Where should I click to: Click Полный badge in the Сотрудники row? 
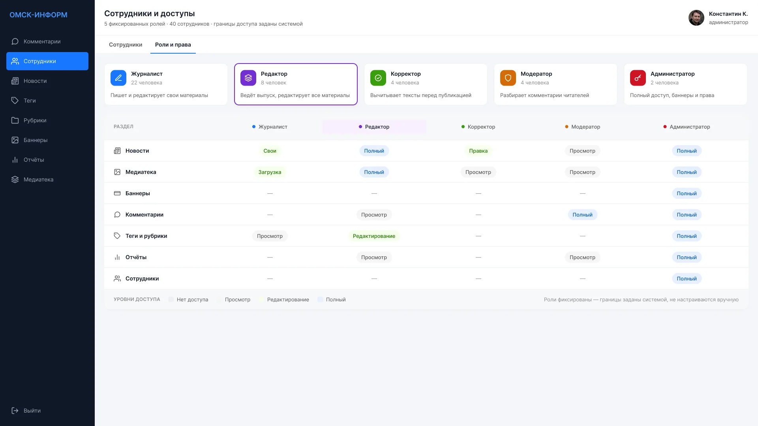pyautogui.click(x=687, y=278)
